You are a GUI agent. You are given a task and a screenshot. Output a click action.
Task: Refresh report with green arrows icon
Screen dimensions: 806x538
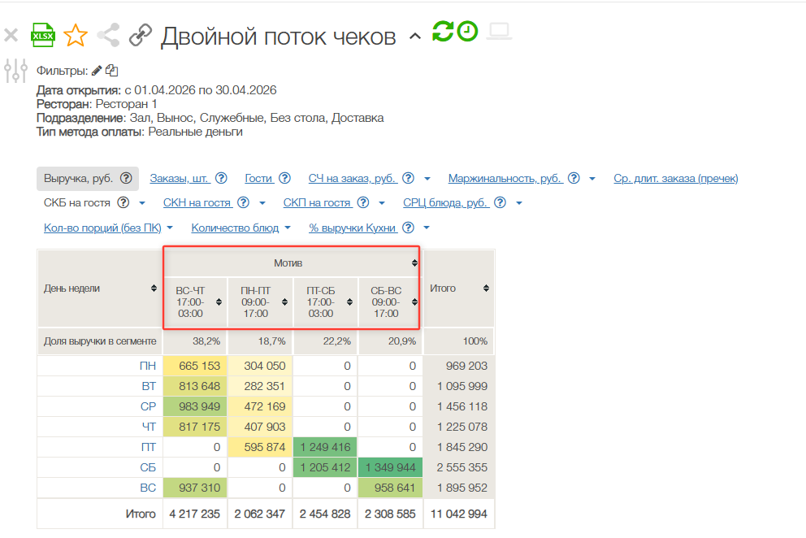pos(443,32)
